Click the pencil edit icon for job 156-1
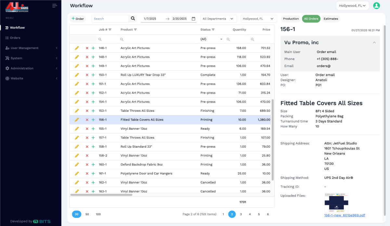This screenshot has width=390, height=226. 77,120
